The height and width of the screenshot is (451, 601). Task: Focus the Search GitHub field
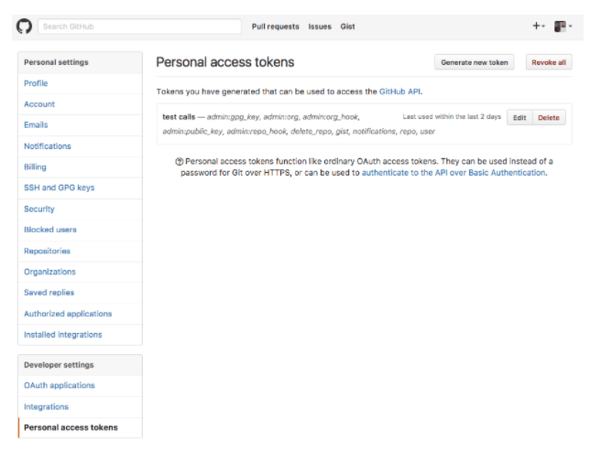click(x=139, y=27)
